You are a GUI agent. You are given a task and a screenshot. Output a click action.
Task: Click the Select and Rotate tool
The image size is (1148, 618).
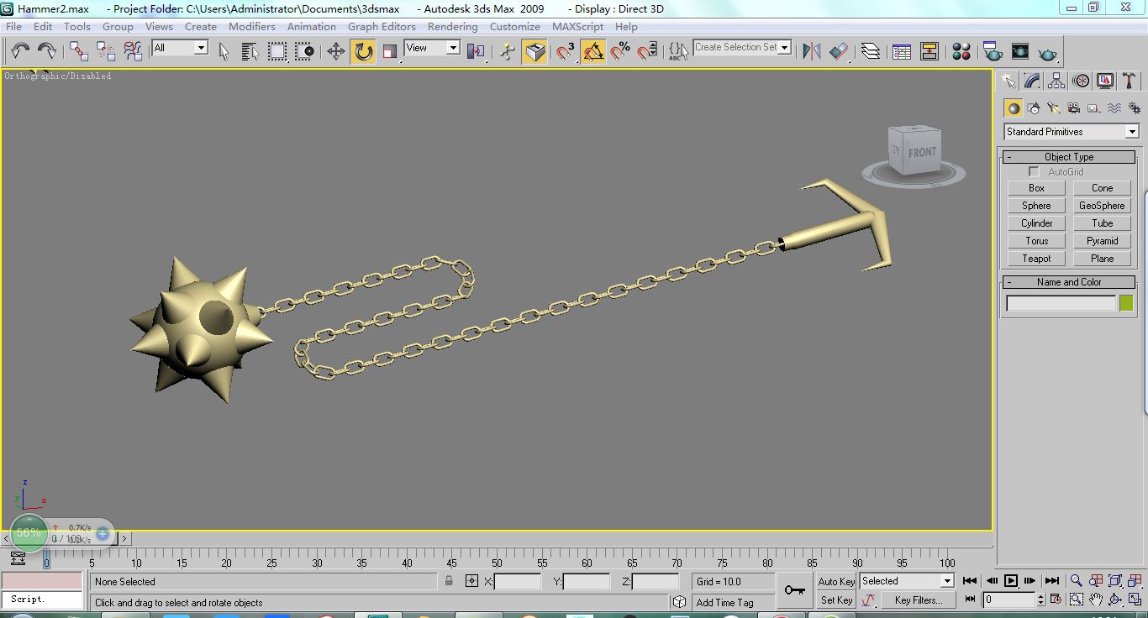click(x=363, y=51)
